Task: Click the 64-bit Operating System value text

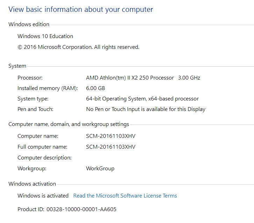Action: point(142,99)
